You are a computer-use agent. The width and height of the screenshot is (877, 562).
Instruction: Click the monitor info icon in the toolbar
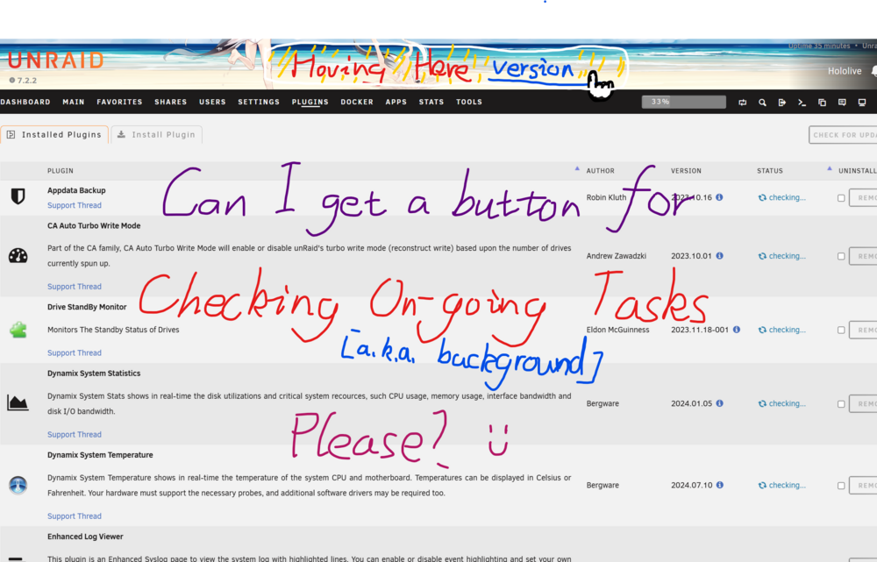coord(862,103)
